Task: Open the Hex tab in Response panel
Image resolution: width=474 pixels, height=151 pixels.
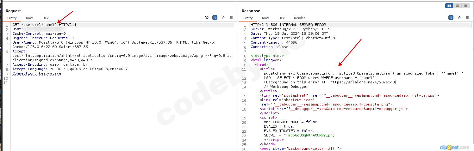Action: coord(282,18)
